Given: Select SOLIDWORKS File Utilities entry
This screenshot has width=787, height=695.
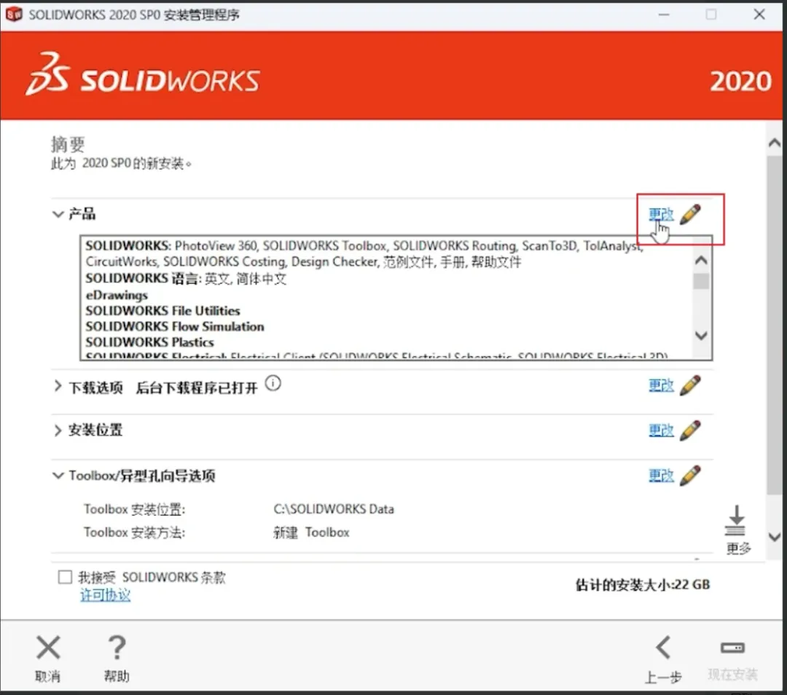Looking at the screenshot, I should point(163,310).
